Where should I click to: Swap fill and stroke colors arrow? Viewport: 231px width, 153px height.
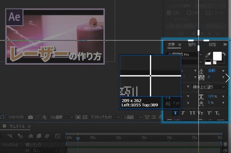(x=224, y=54)
